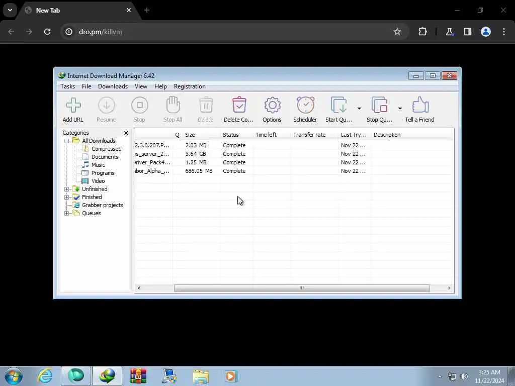Reload the browser page
The image size is (515, 386).
point(47,32)
